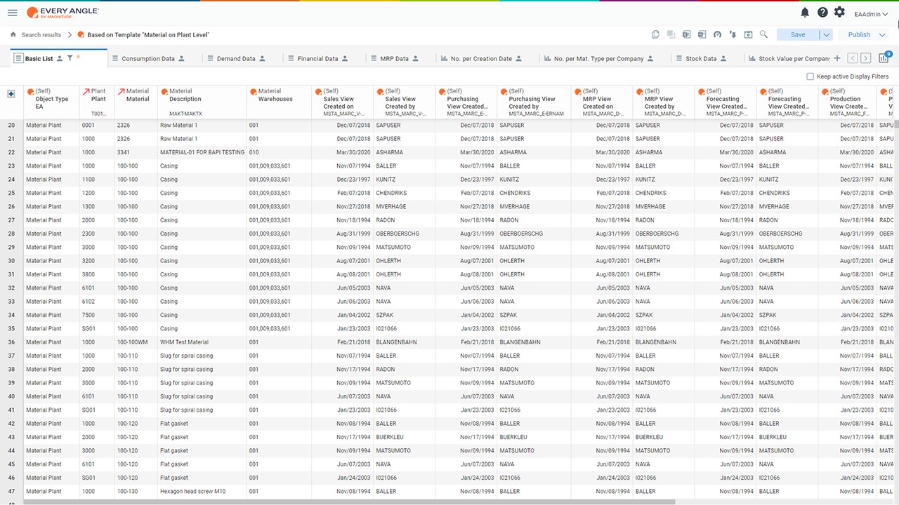Click the Material Warehouses column header
The height and width of the screenshot is (505, 899).
pyautogui.click(x=279, y=102)
